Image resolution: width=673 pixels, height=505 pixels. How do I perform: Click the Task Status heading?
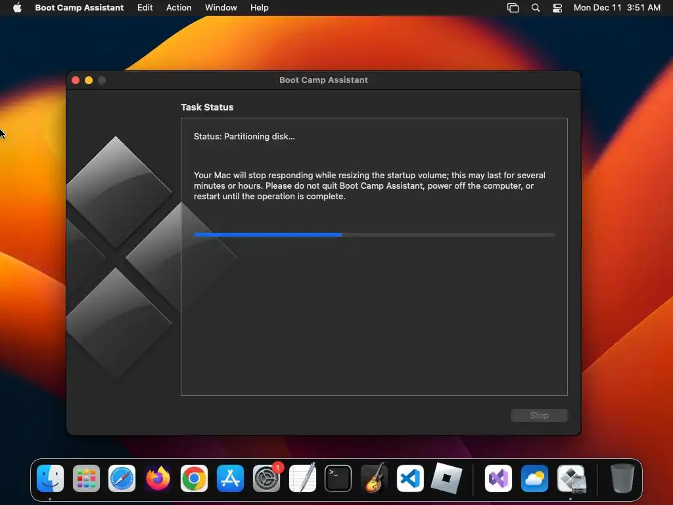click(x=207, y=107)
